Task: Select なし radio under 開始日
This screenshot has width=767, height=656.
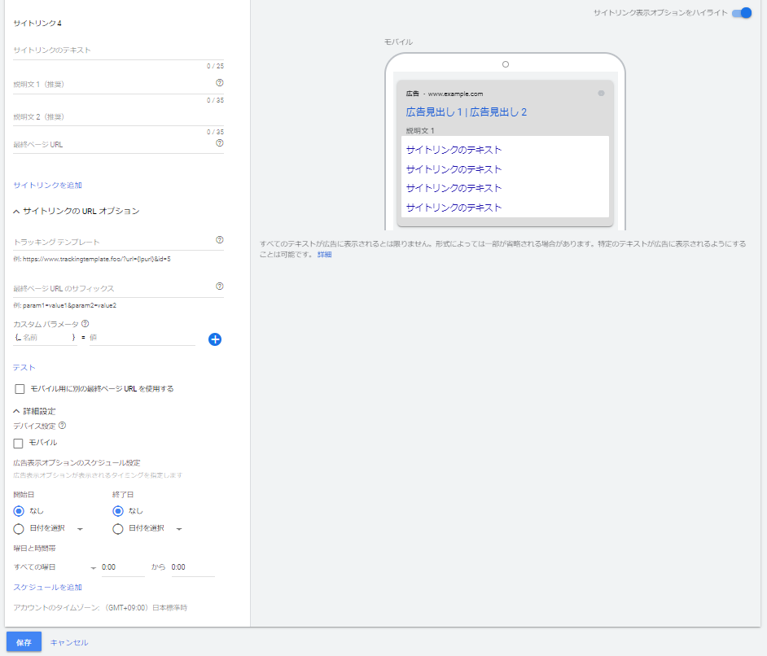Action: tap(19, 511)
